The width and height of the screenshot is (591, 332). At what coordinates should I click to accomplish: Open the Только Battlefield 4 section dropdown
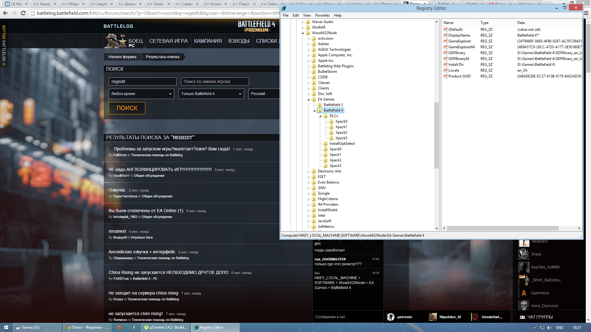click(211, 94)
